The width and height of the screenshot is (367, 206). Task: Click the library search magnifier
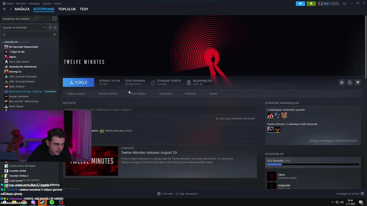[x=4, y=35]
